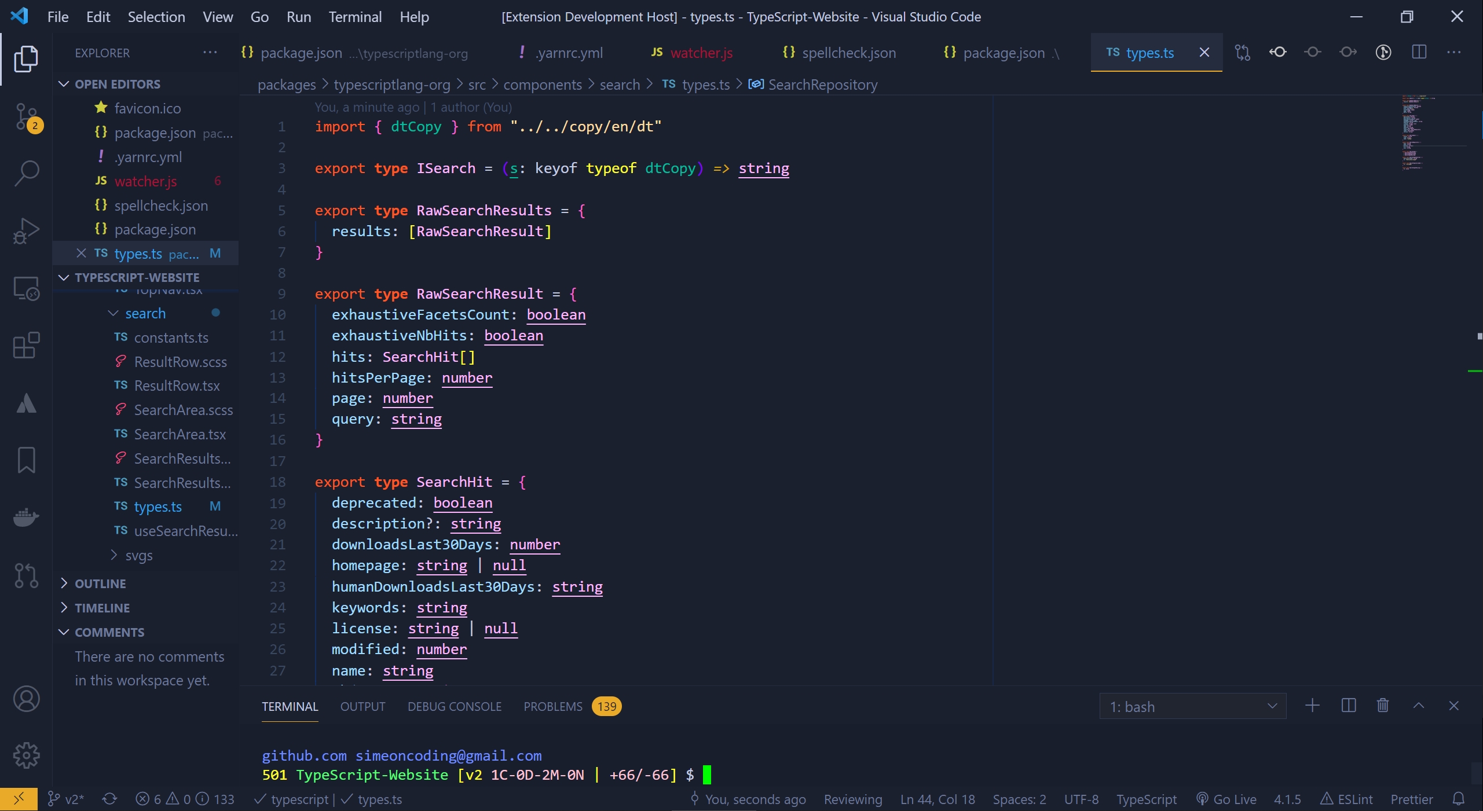Viewport: 1483px width, 811px height.
Task: Open the Extensions view
Action: 26,346
